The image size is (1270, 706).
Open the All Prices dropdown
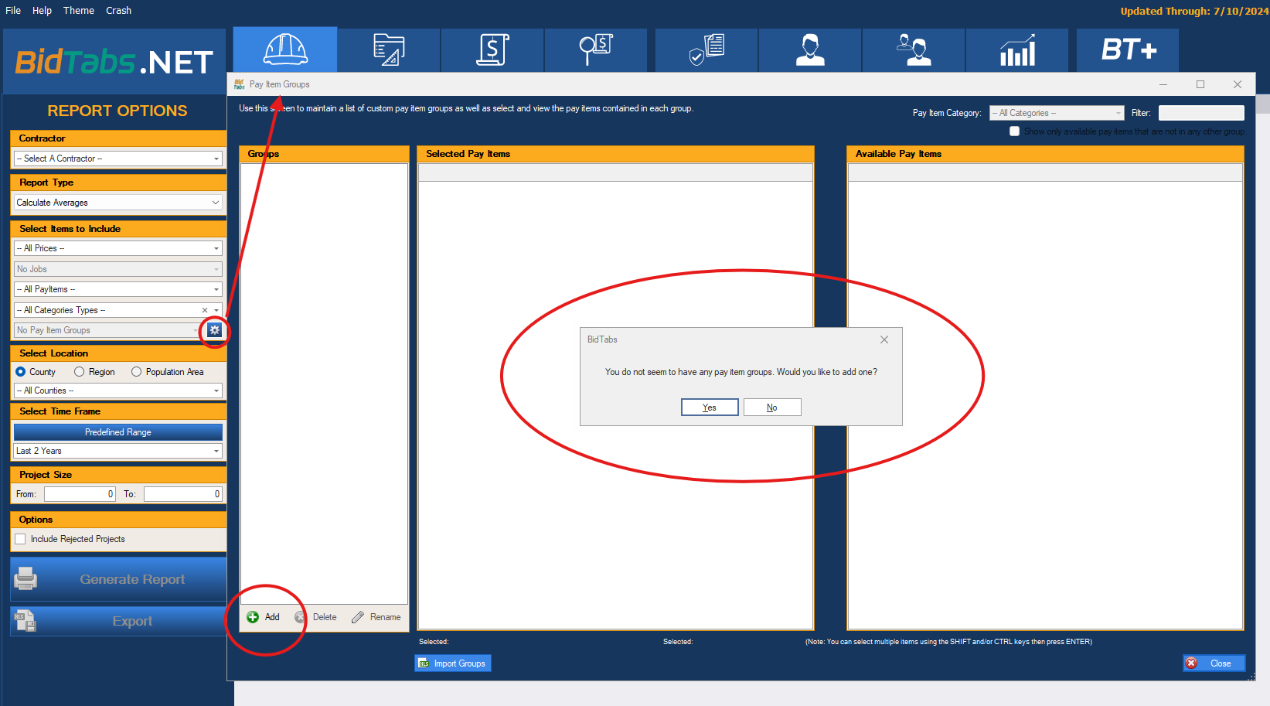(x=118, y=248)
